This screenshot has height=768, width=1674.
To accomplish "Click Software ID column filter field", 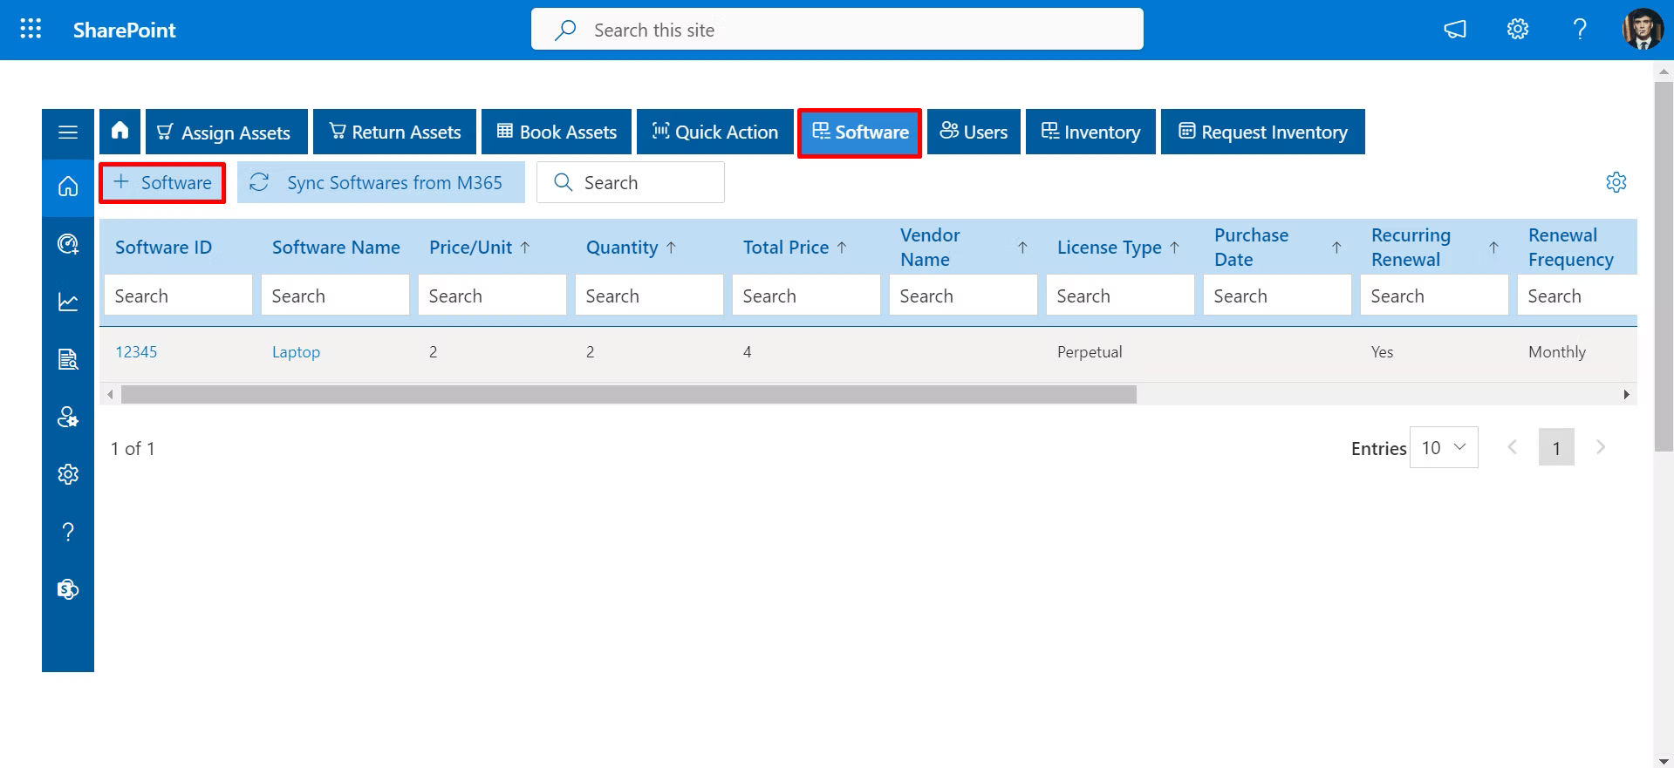I will [178, 296].
